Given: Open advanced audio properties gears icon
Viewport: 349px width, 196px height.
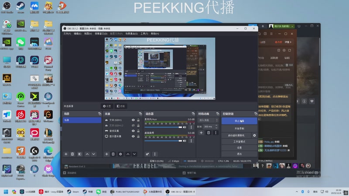Looking at the screenshot, I should coord(147,154).
